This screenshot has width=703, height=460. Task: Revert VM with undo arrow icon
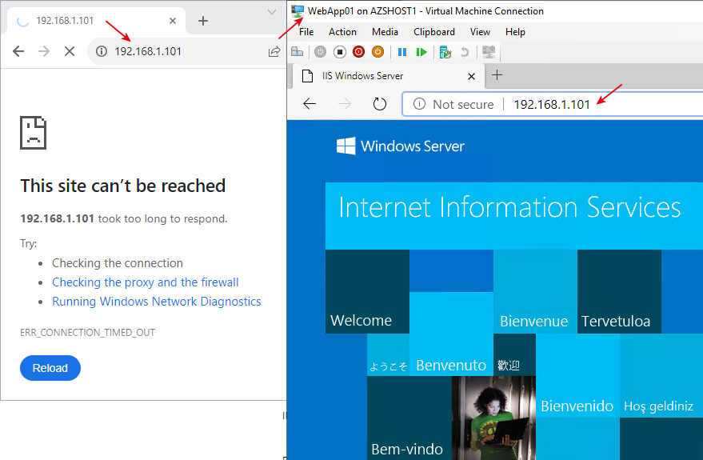465,52
